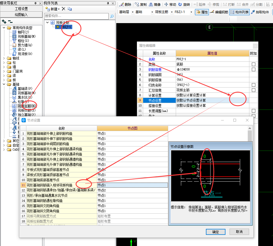Click Pick Component (拾取构件) tool
The image size is (273, 246).
coord(260,12)
